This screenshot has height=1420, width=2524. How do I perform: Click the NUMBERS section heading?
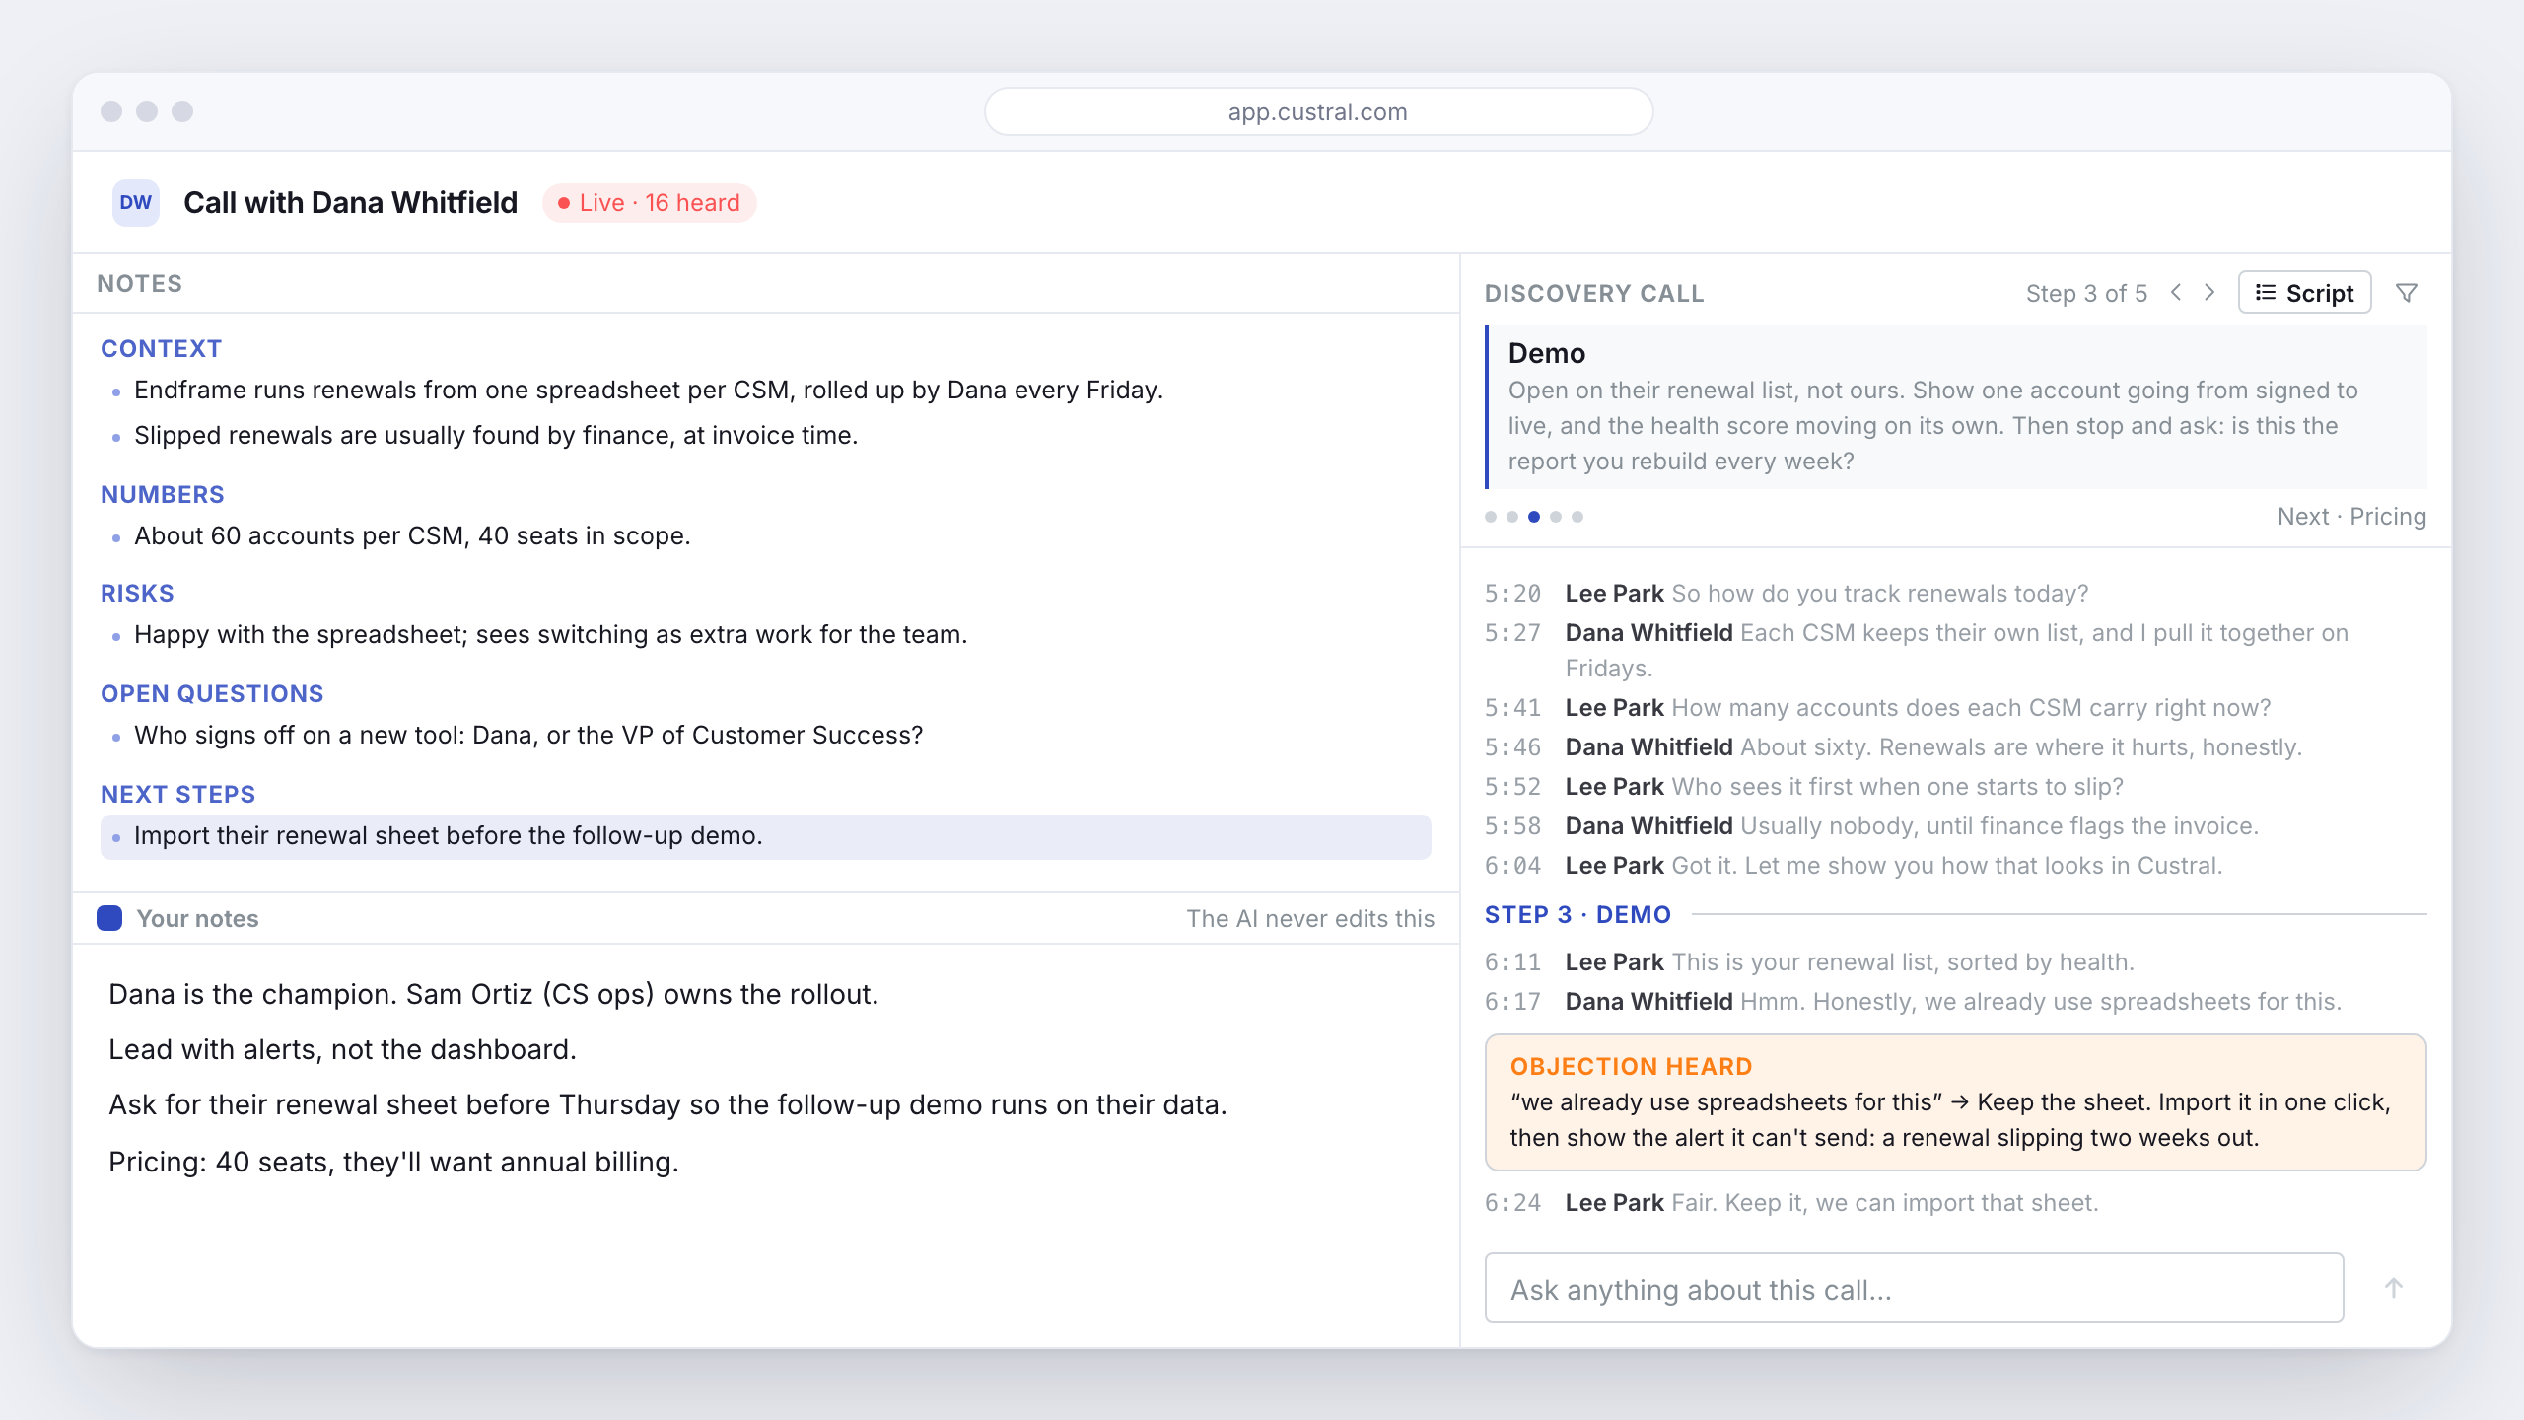click(163, 495)
